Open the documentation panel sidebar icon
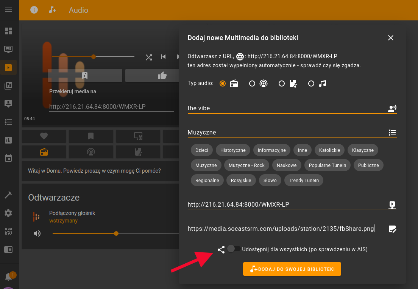This screenshot has height=289, width=418. click(8, 249)
